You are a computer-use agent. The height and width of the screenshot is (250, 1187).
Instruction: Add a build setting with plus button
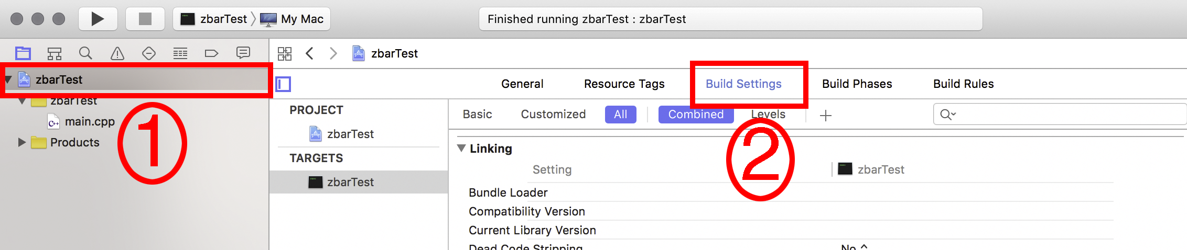pyautogui.click(x=826, y=115)
